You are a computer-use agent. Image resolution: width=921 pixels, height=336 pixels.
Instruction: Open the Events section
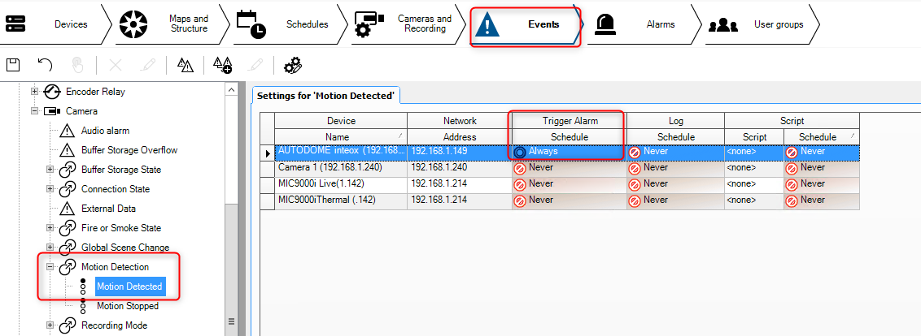(526, 24)
